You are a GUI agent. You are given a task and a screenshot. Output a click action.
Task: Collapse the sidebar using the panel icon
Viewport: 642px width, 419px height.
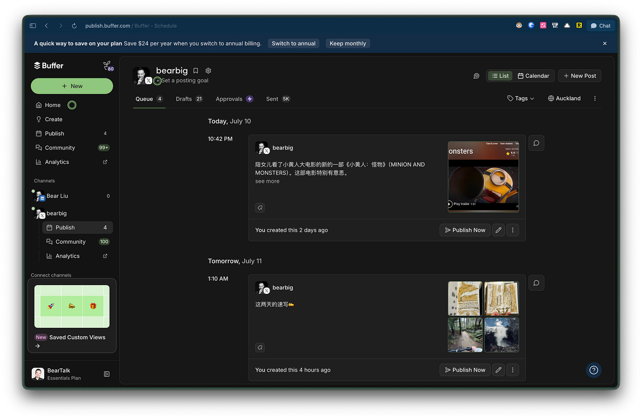tap(107, 374)
